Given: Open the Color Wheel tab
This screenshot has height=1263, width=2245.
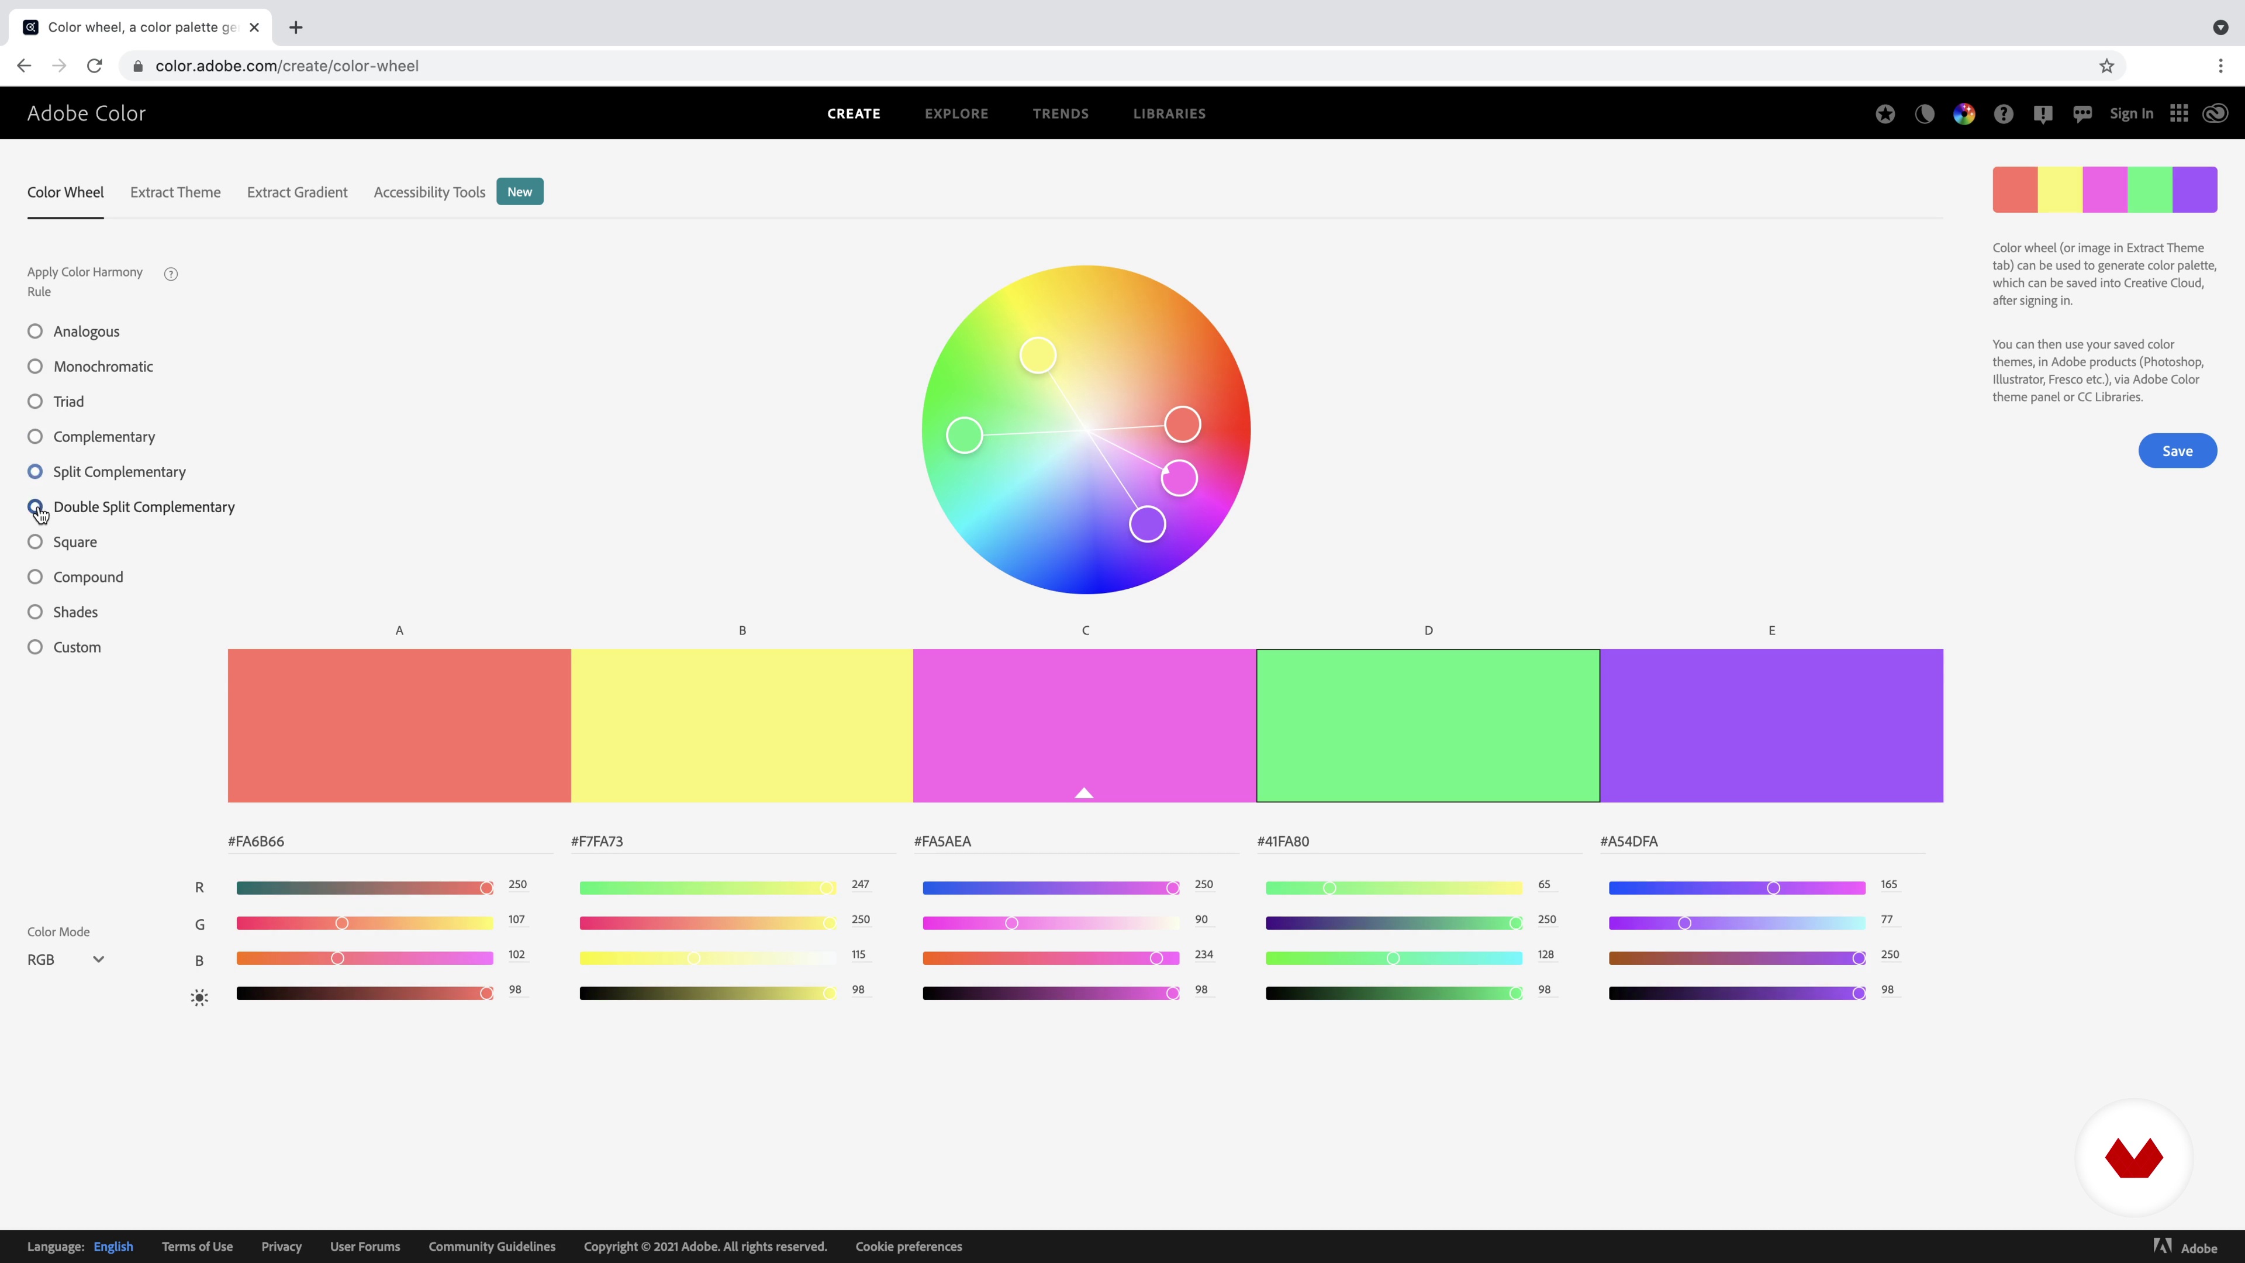Looking at the screenshot, I should pyautogui.click(x=65, y=192).
